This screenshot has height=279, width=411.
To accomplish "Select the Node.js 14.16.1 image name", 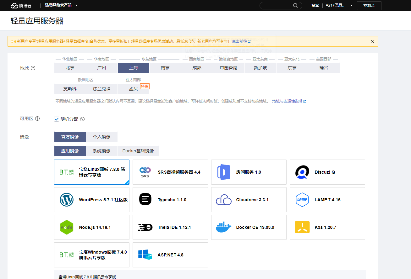I will 95,227.
